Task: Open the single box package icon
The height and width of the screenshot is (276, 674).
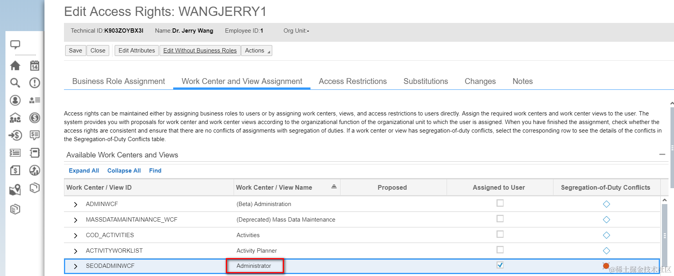Action: pos(35,188)
